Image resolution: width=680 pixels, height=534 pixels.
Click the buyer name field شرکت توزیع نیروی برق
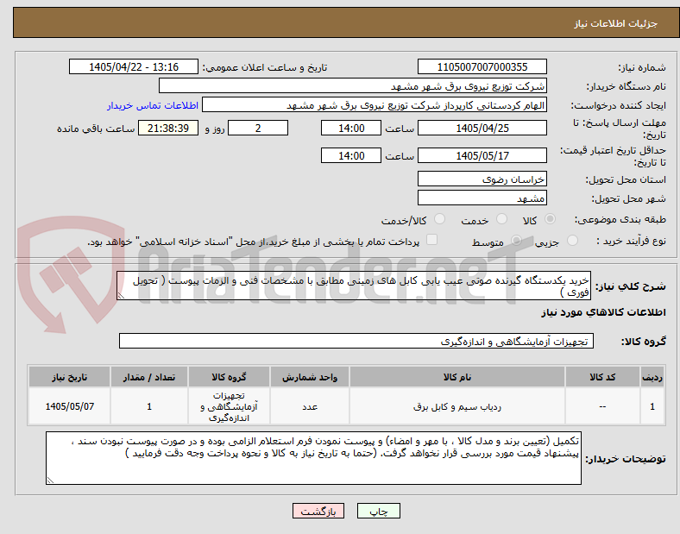coord(353,85)
